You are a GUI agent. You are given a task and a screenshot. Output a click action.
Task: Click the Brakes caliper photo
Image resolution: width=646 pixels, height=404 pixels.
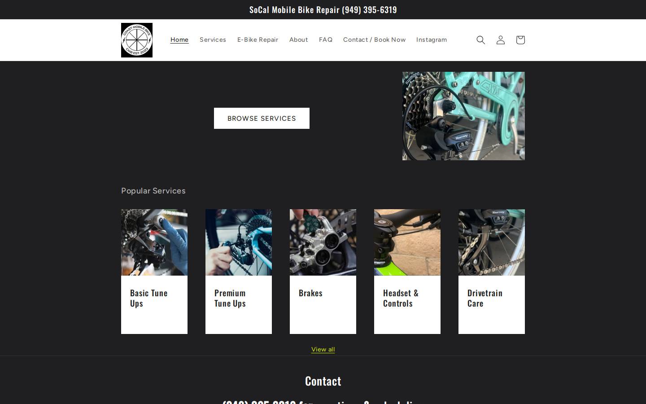[x=323, y=242]
